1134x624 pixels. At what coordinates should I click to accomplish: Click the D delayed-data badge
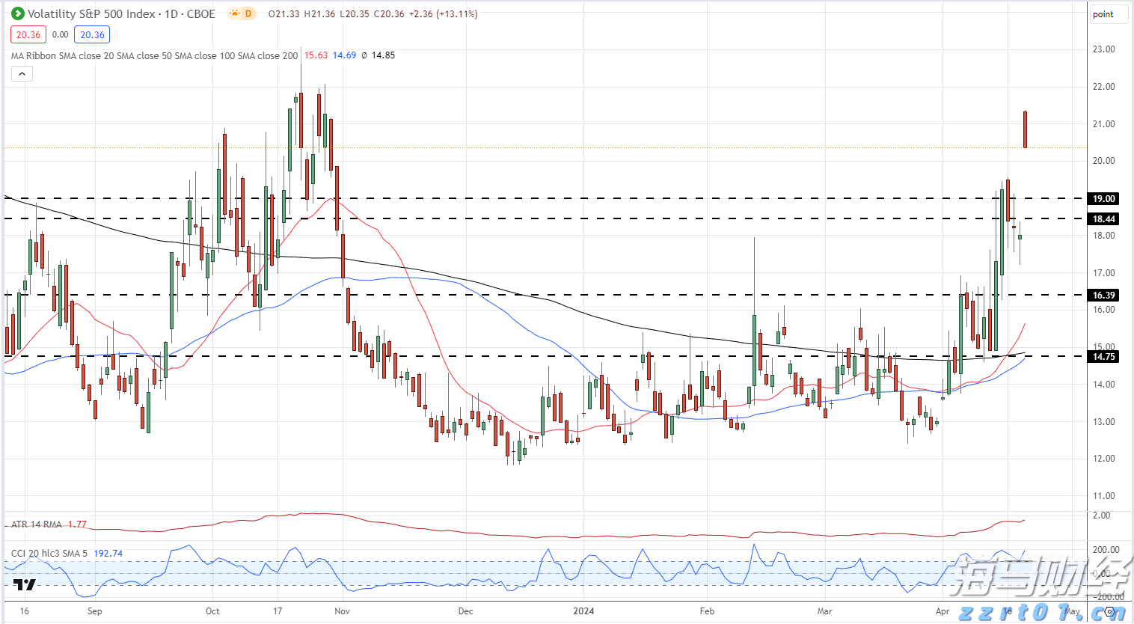[248, 13]
